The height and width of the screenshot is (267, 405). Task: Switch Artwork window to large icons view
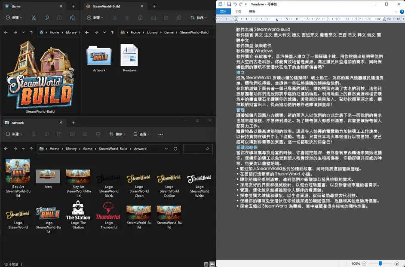pyautogui.click(x=212, y=264)
